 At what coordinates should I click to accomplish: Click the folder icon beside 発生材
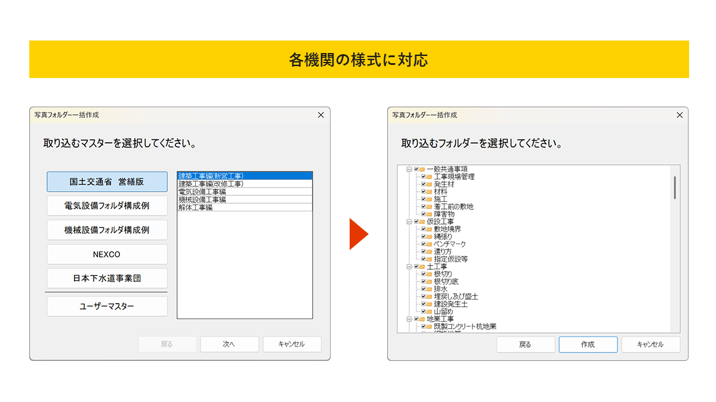(x=429, y=185)
